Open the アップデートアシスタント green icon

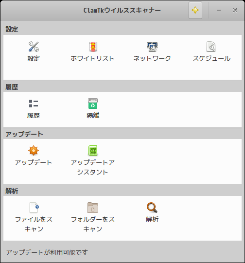93,150
